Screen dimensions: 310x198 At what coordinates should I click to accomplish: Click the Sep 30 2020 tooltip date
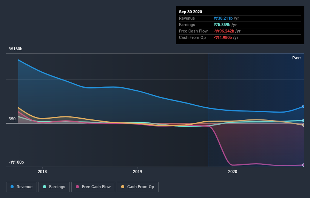tap(190, 12)
